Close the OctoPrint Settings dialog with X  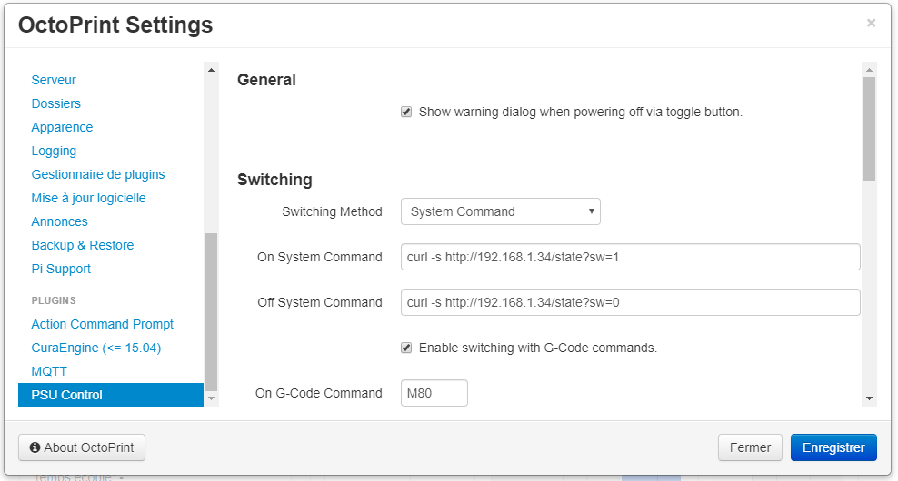871,24
